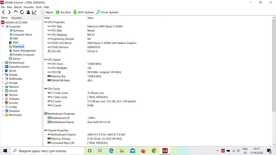Click the Config category icon

[x=7, y=107]
